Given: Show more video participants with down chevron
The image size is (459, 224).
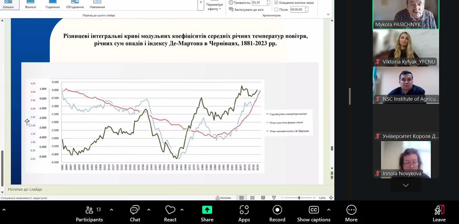Looking at the screenshot, I should coord(406,185).
